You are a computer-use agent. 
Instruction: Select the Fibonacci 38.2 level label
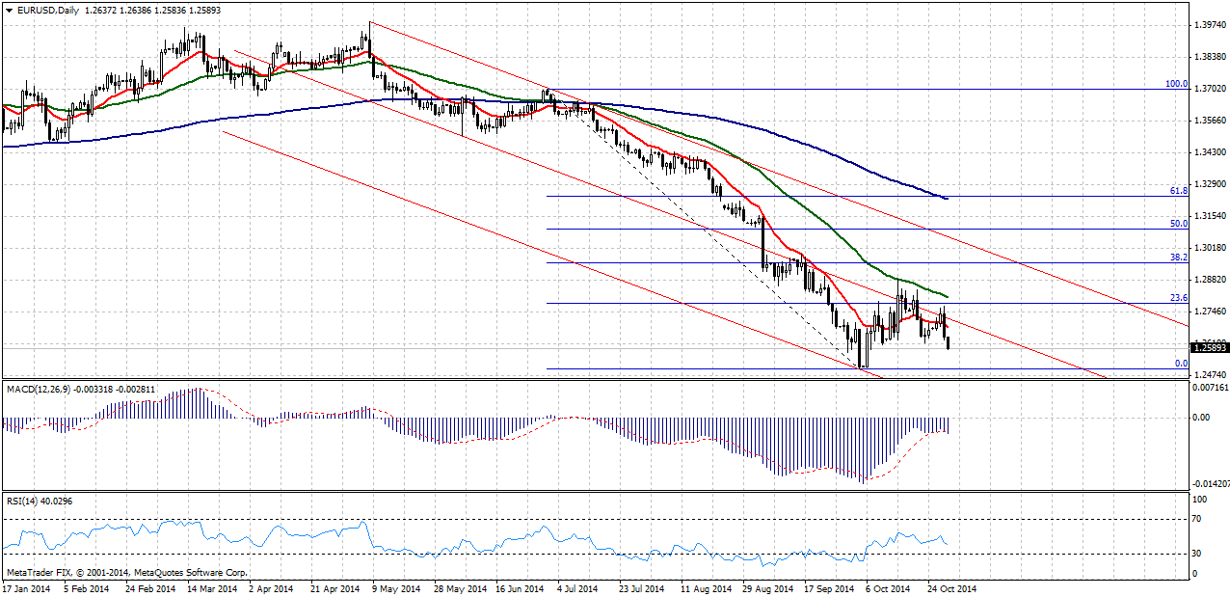(x=1178, y=258)
